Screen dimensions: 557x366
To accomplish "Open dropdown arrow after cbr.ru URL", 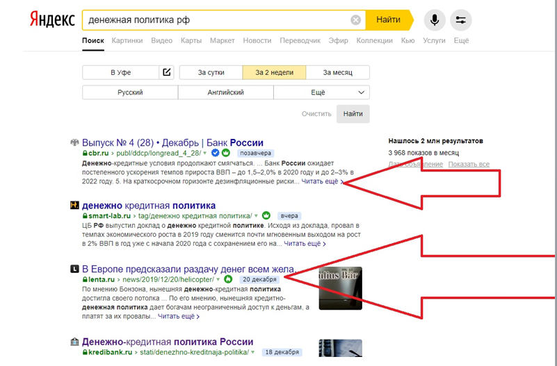I will (x=205, y=153).
